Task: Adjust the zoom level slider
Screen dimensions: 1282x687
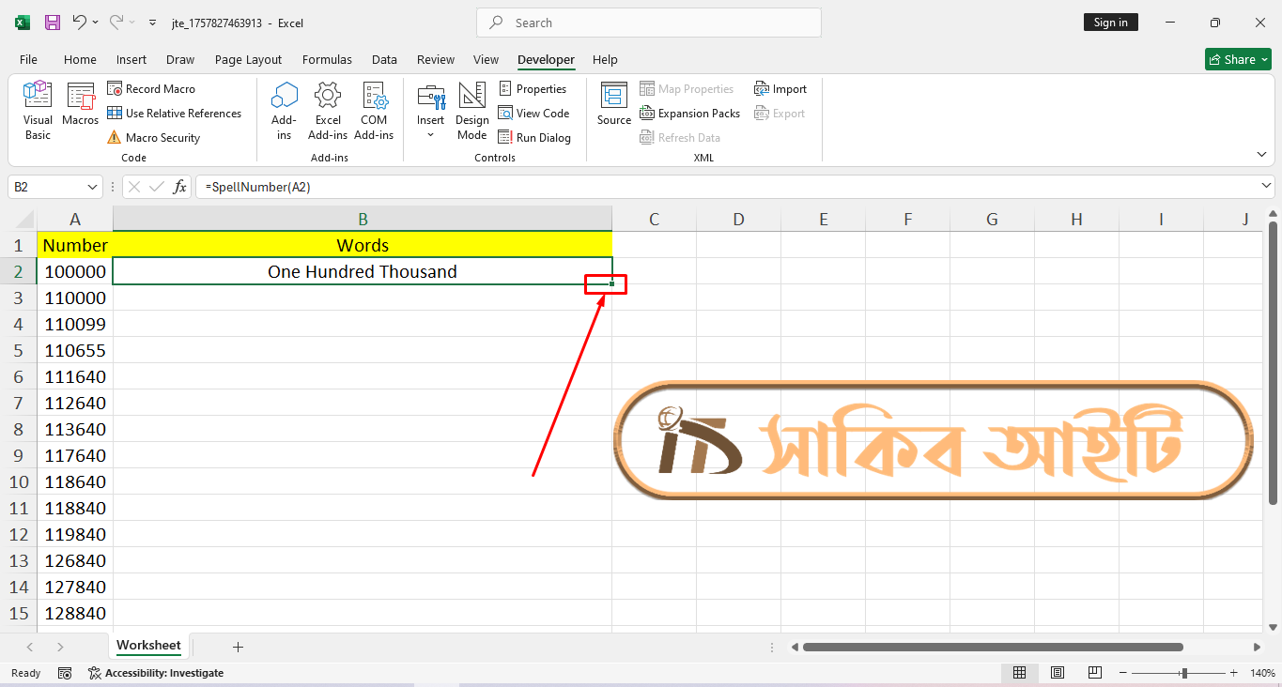Action: coord(1184,673)
